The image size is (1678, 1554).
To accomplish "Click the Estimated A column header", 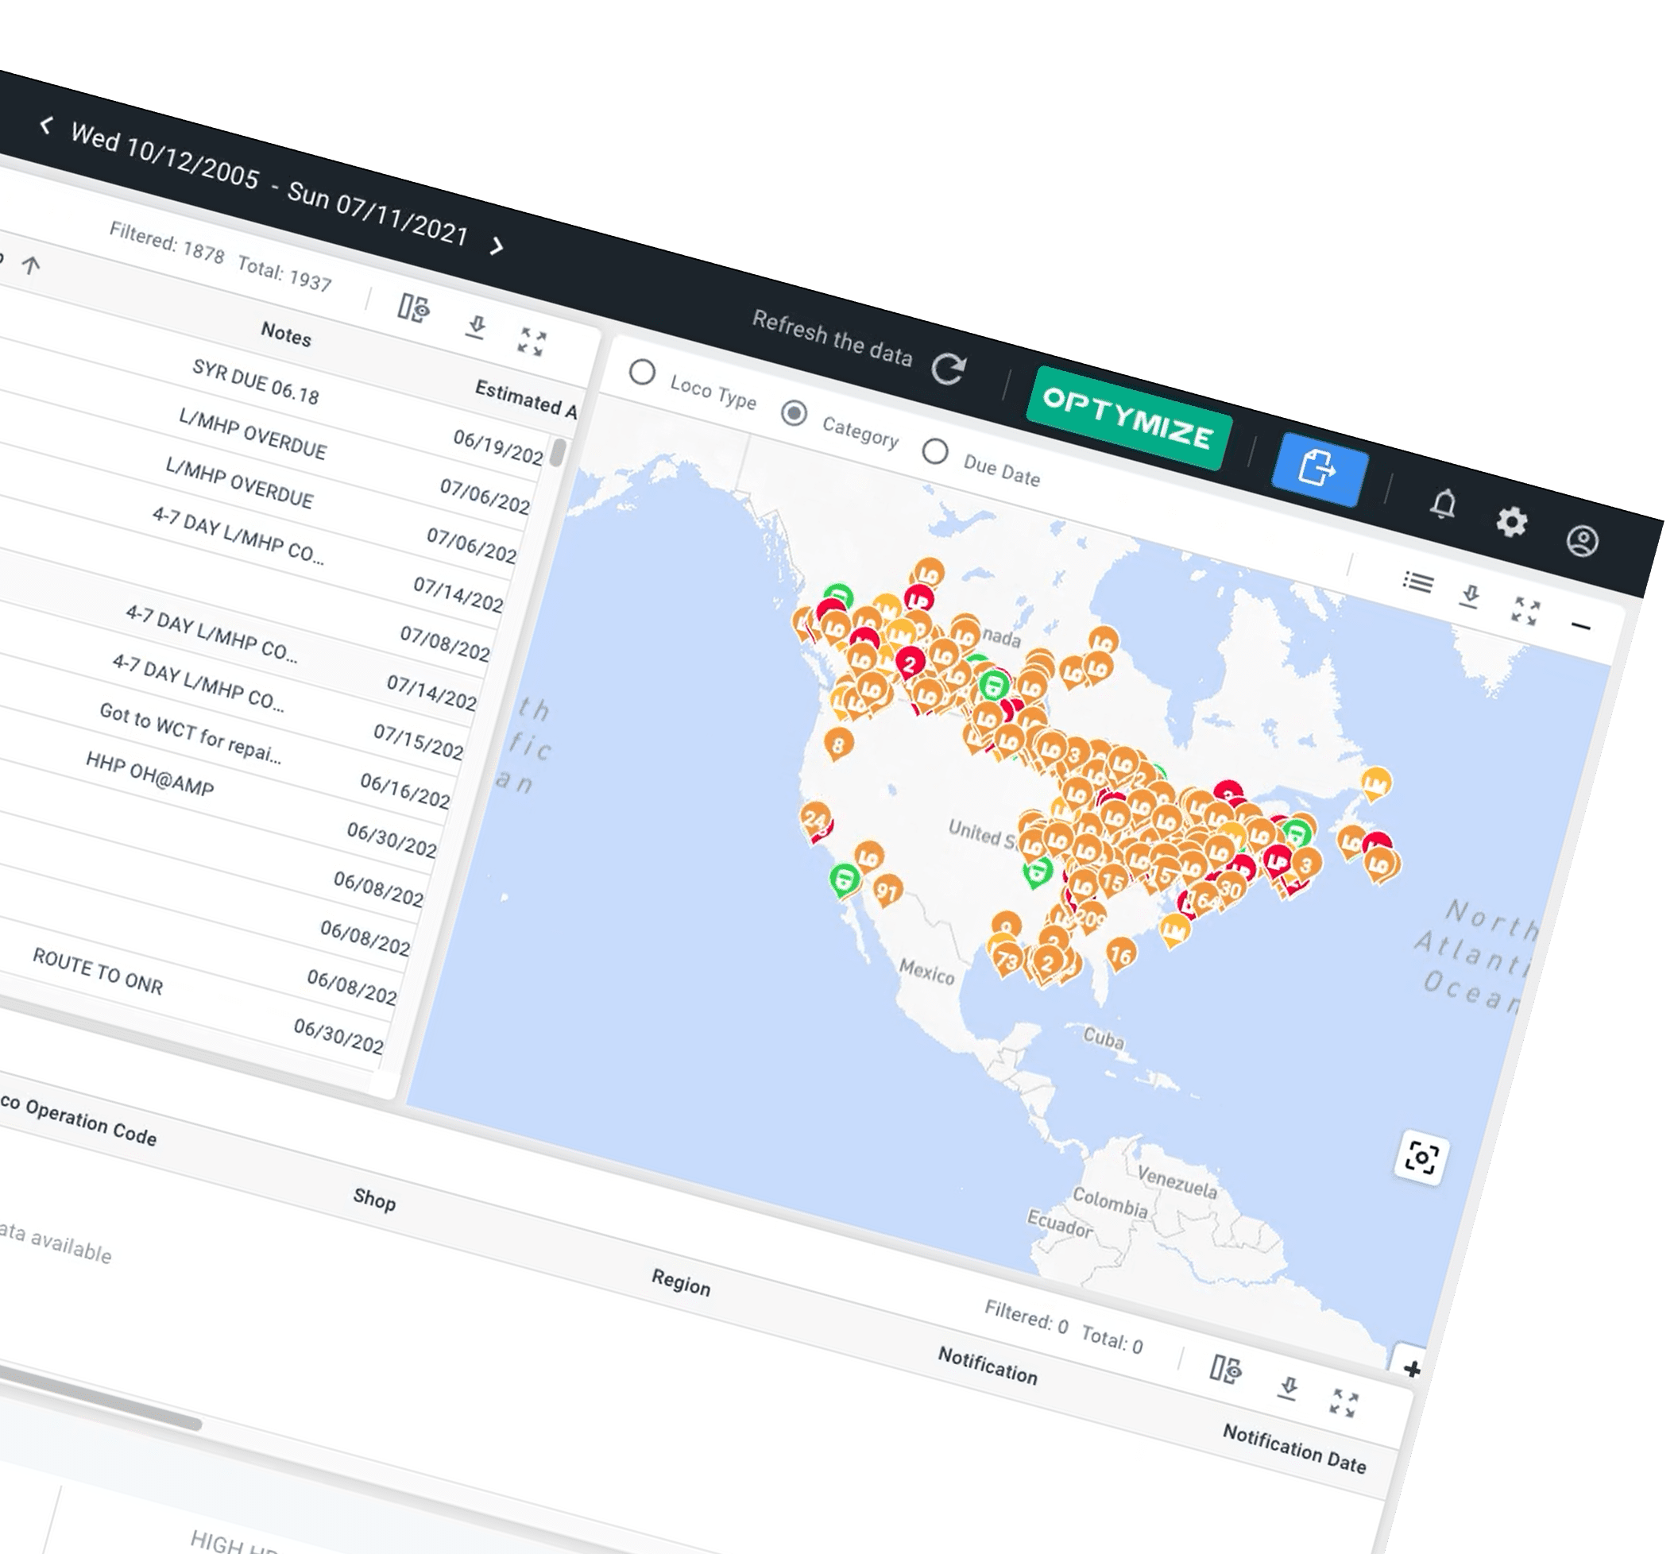I will (x=526, y=399).
